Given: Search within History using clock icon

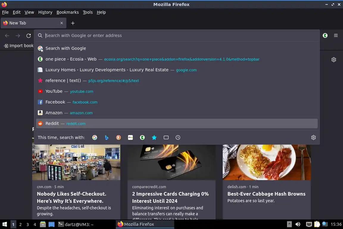Looking at the screenshot, I should coord(178,137).
